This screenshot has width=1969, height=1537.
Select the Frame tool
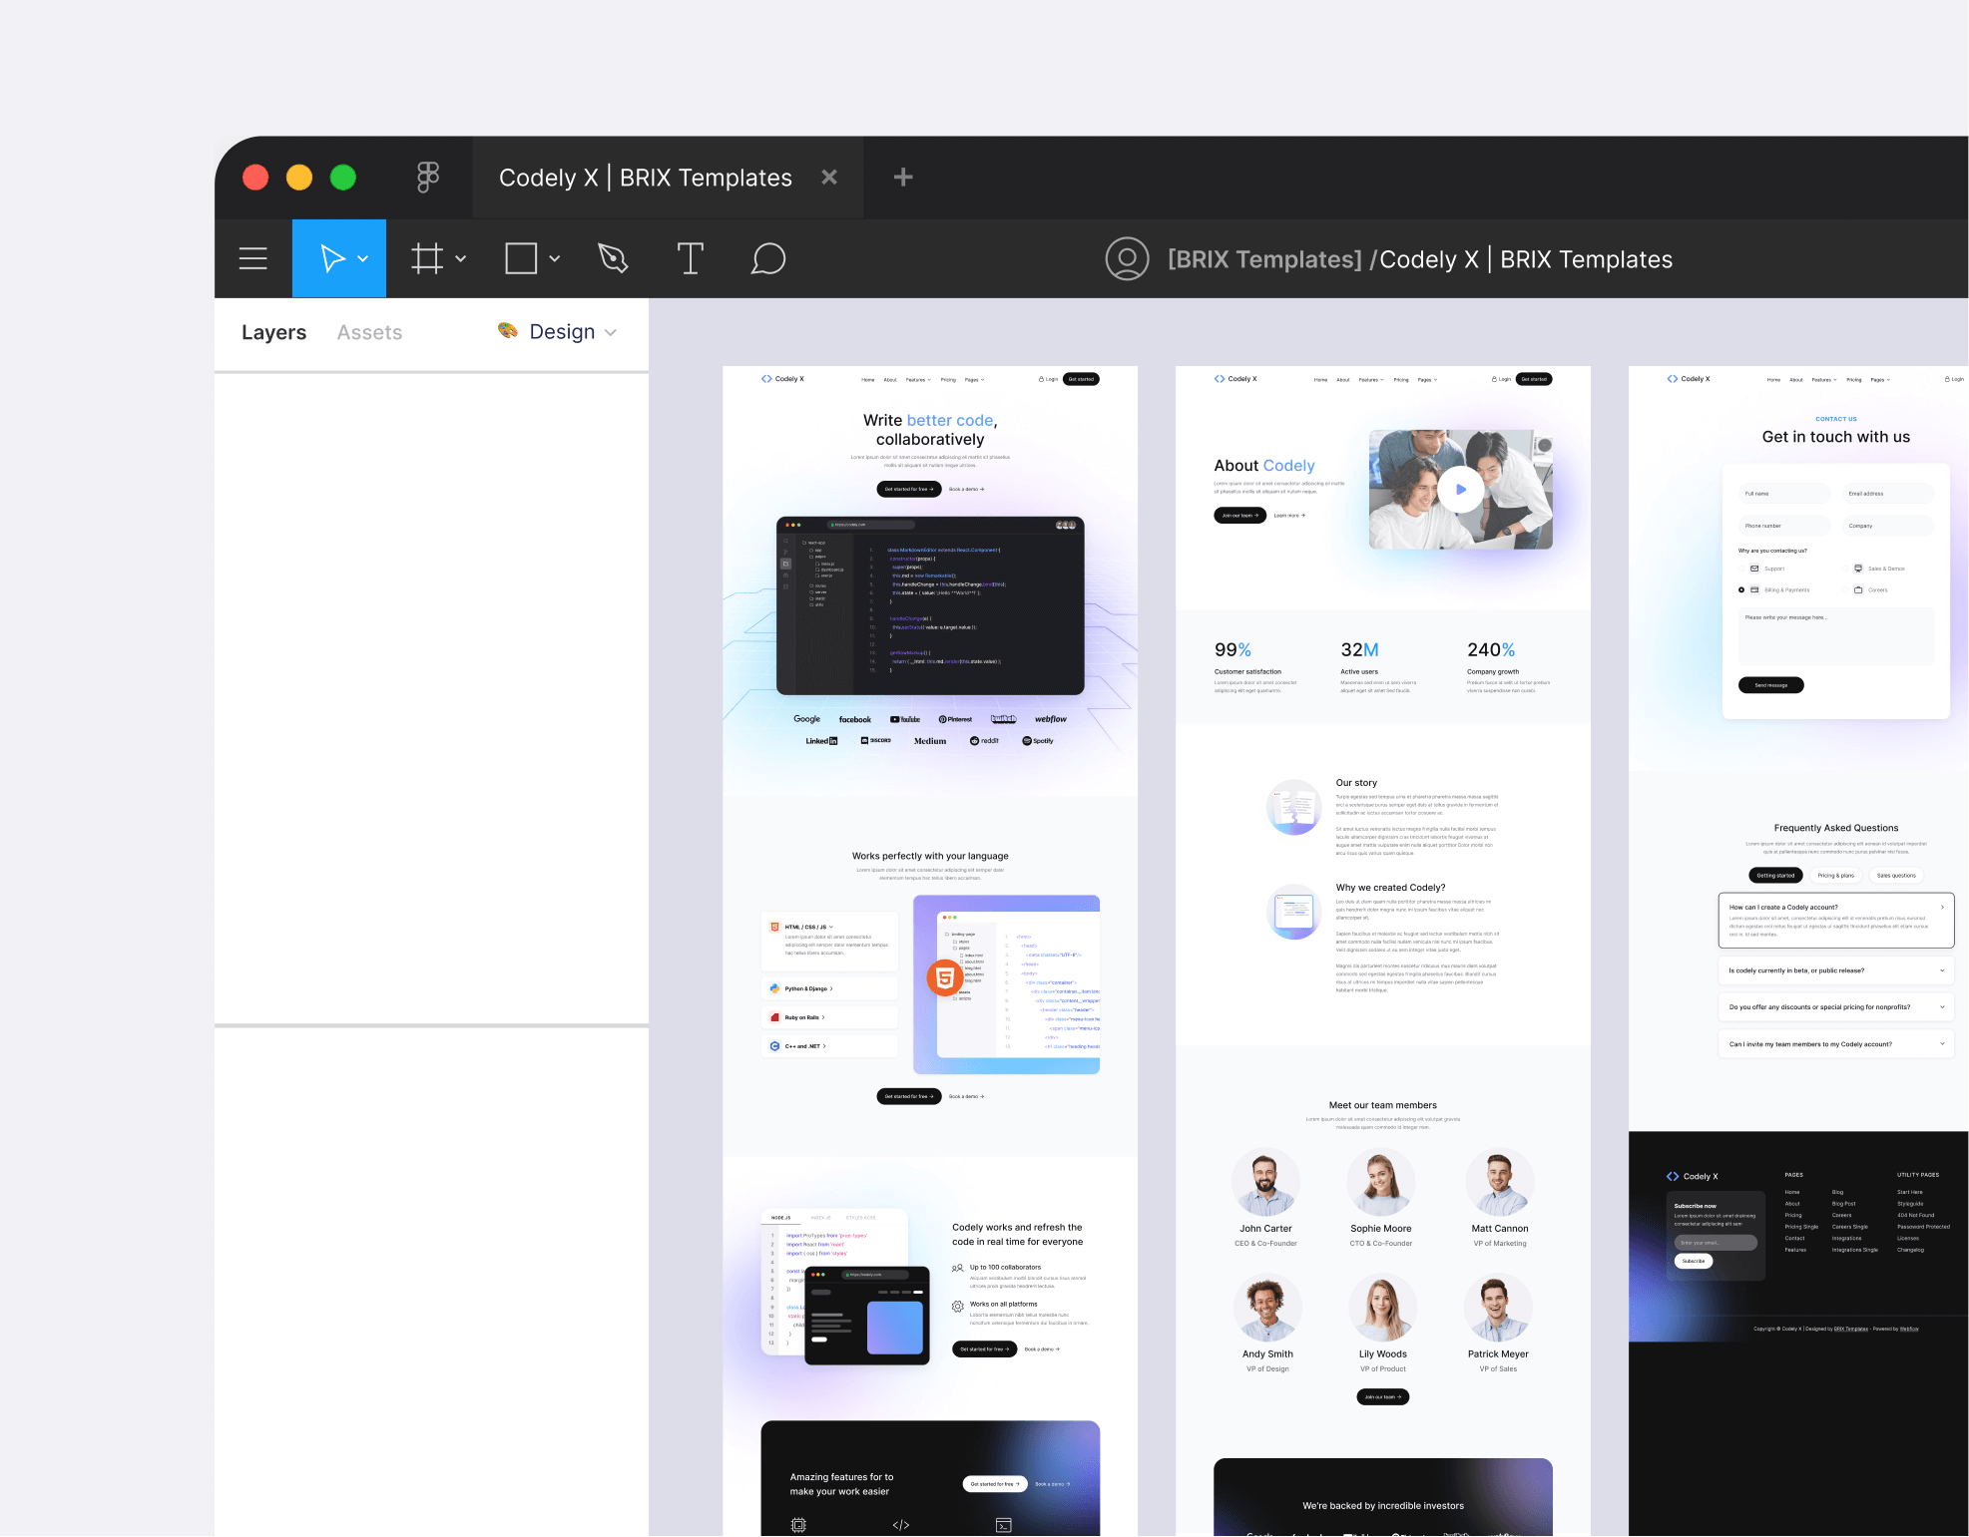pyautogui.click(x=427, y=259)
